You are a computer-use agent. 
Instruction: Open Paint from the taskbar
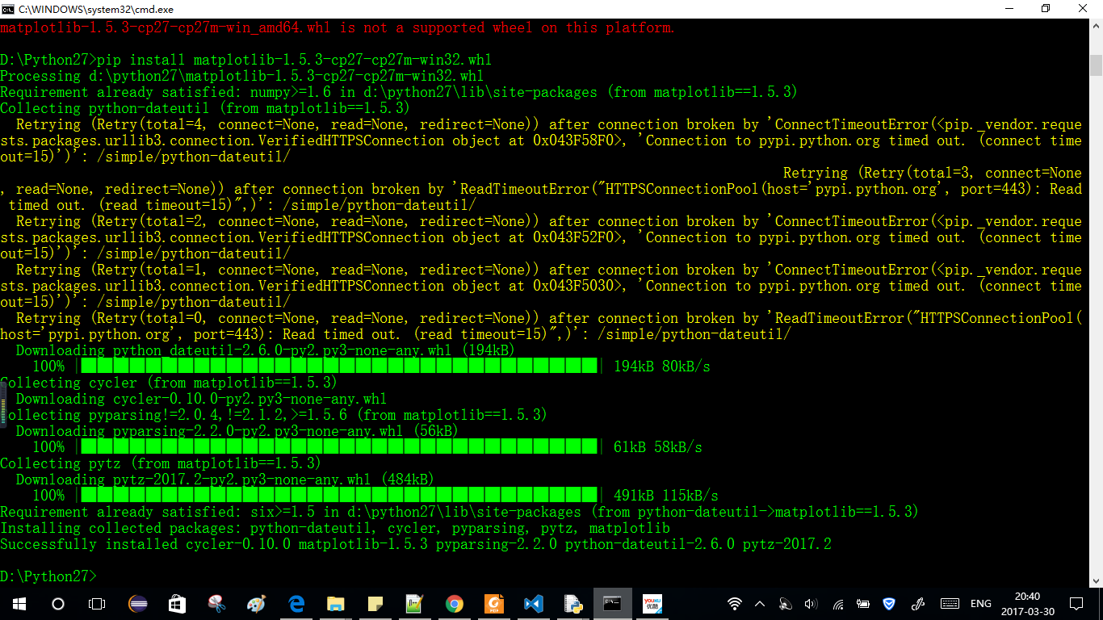coord(256,603)
